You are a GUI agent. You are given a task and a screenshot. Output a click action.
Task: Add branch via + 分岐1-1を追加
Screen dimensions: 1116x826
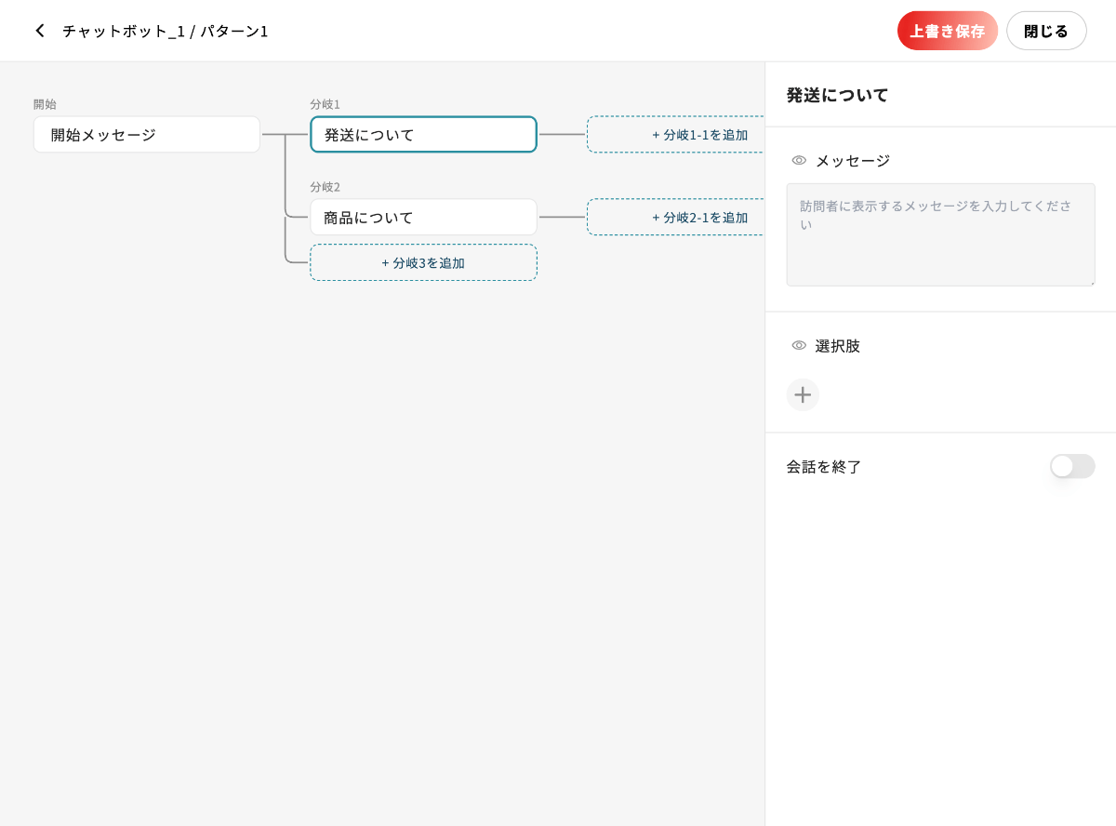point(676,135)
